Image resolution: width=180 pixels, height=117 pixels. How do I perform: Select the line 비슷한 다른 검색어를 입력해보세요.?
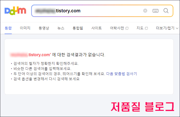pos(42,69)
